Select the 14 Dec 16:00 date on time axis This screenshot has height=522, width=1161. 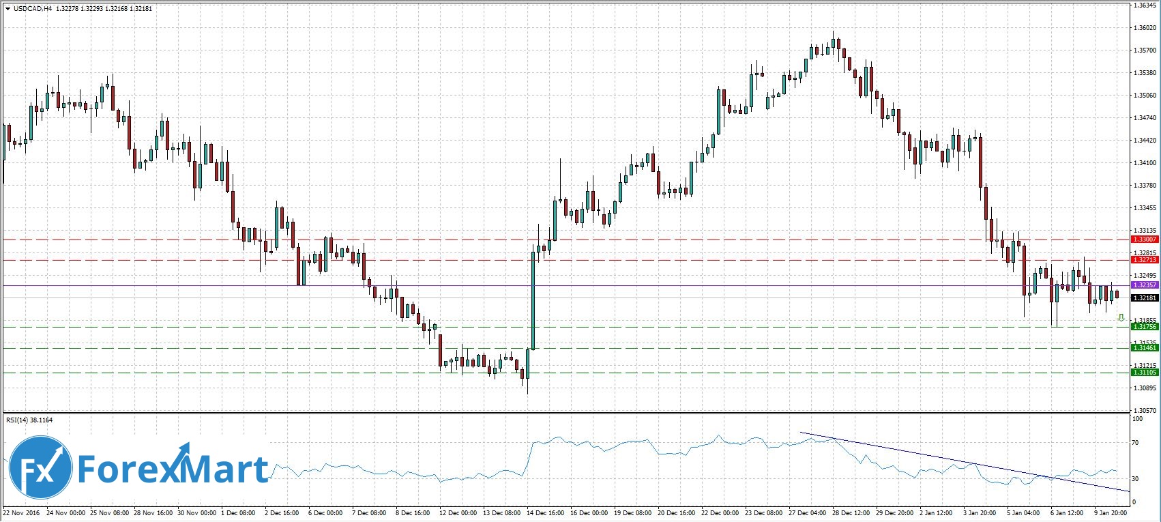(x=546, y=512)
